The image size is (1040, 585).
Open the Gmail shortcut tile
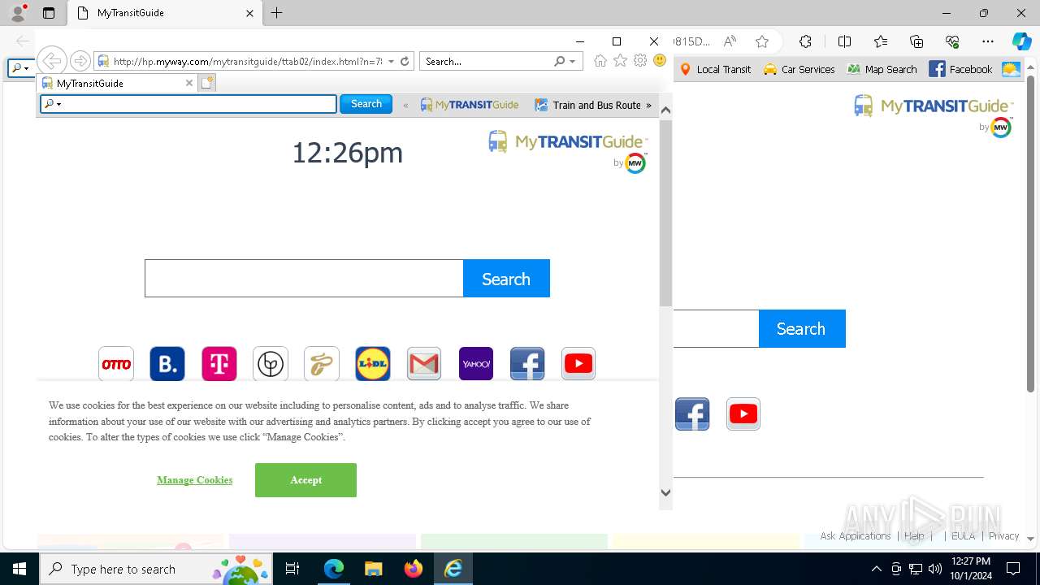424,364
